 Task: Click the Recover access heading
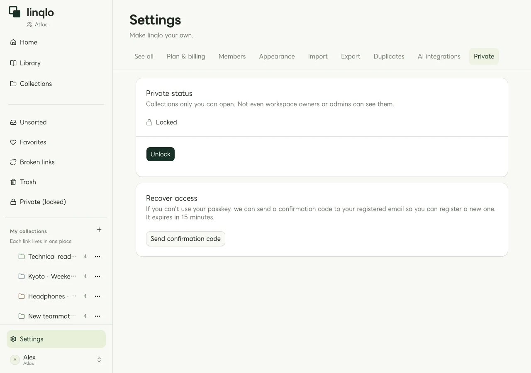[172, 198]
